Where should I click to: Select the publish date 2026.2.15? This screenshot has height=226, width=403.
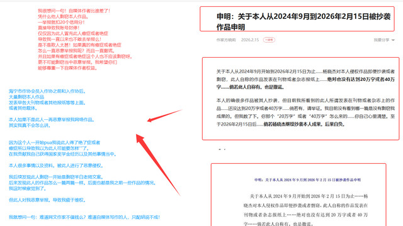pos(250,40)
